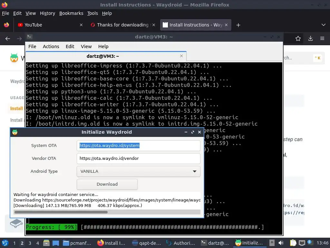Open the Android Type VANILLA dropdown
330x248 pixels.
click(139, 171)
